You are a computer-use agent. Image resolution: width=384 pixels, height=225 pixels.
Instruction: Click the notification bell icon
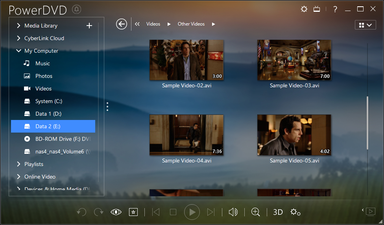(x=77, y=9)
